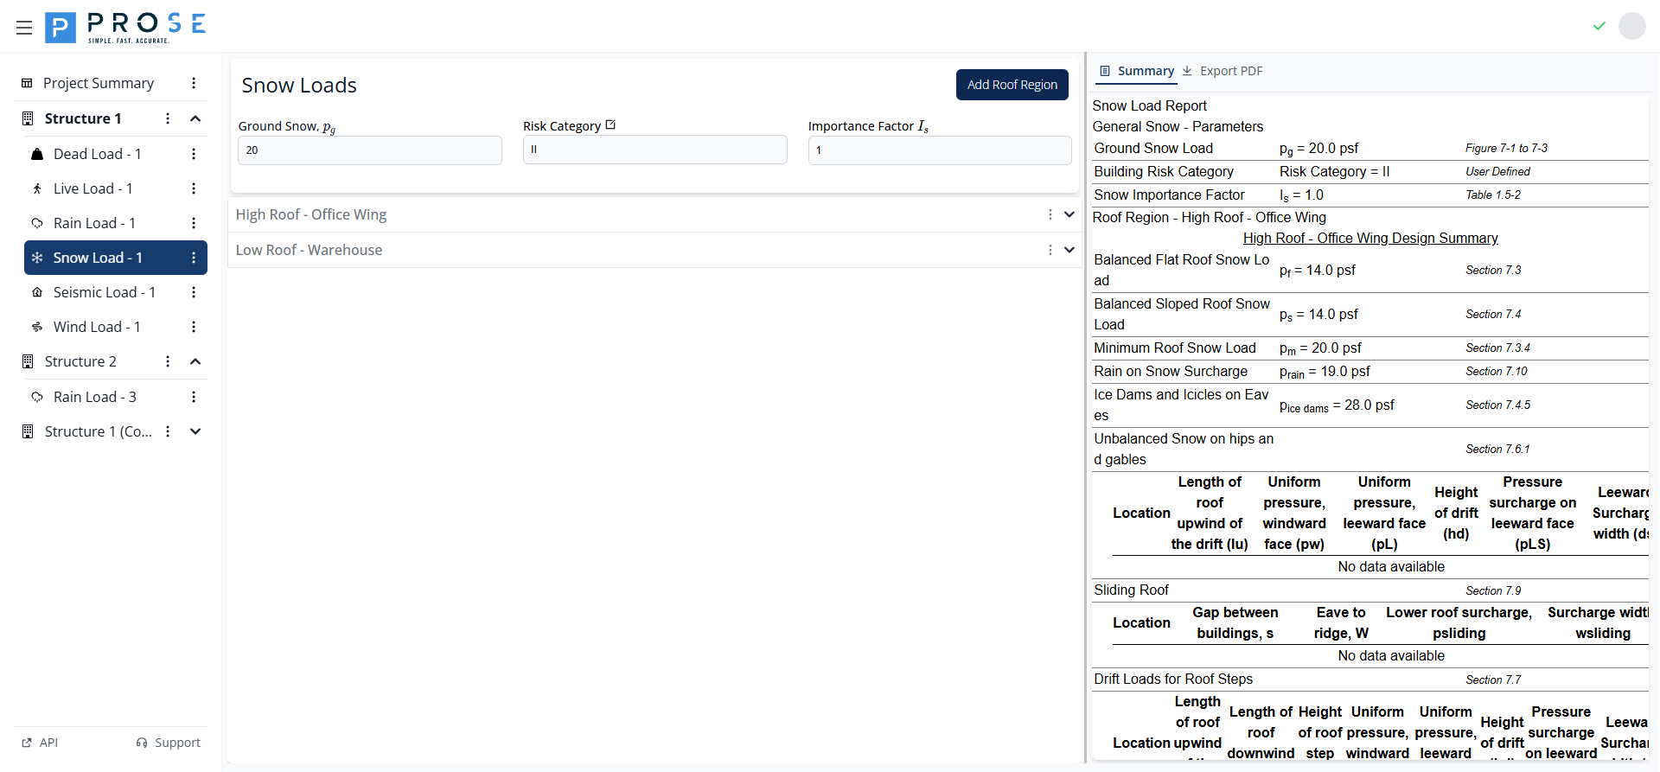Open the hamburger navigation menu
Image resolution: width=1660 pixels, height=772 pixels.
click(x=24, y=28)
